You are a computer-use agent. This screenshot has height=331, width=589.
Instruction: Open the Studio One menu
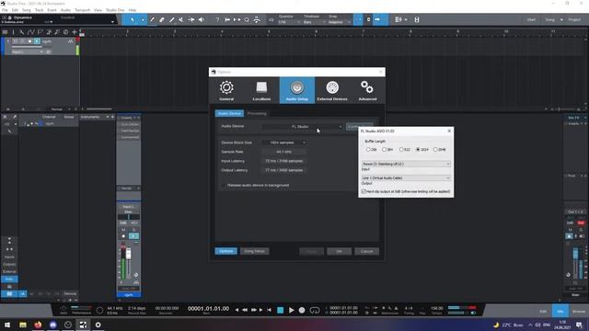click(x=115, y=10)
